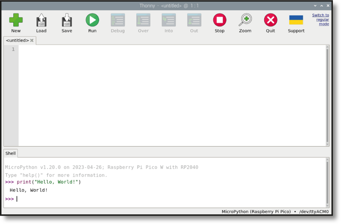Maximize the Thonny window

click(x=321, y=6)
